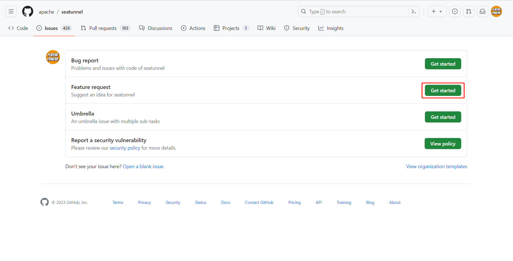
Task: Click Get started for Umbrella
Action: 443,117
